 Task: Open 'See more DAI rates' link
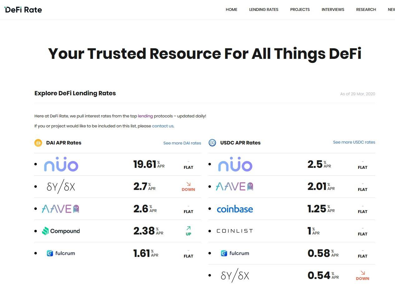(182, 143)
